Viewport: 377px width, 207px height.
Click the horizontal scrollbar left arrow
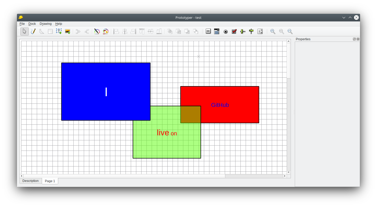[22, 176]
